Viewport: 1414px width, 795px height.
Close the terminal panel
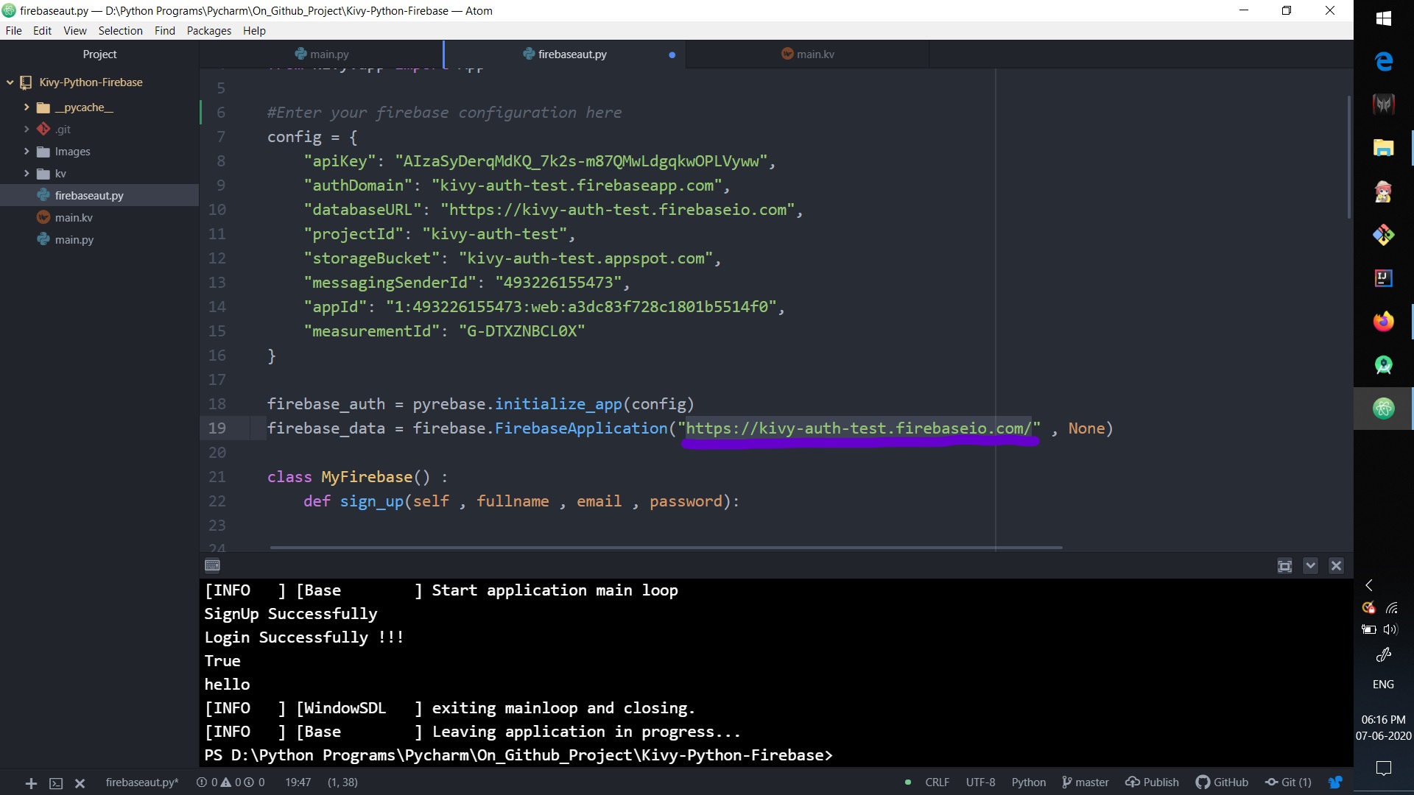point(1336,565)
